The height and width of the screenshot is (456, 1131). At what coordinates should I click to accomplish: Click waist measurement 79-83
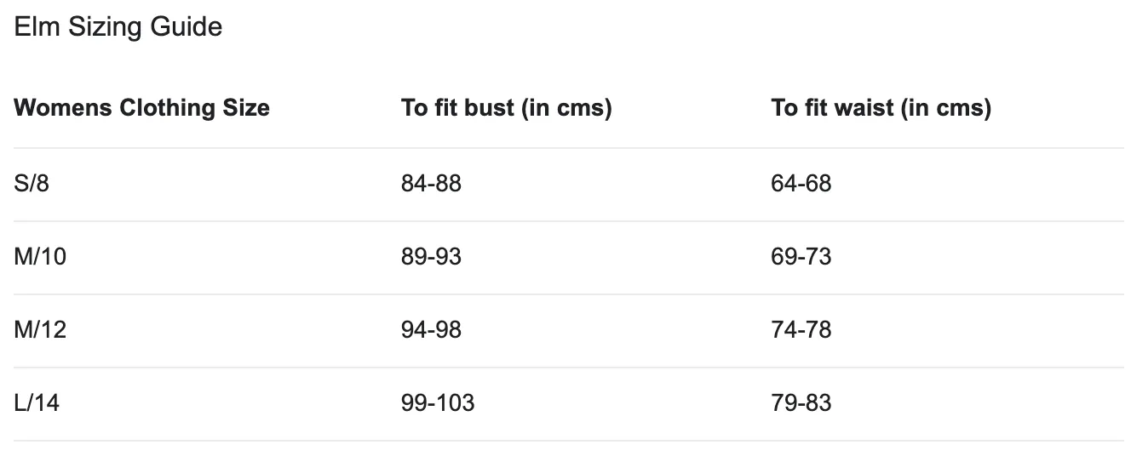click(801, 403)
